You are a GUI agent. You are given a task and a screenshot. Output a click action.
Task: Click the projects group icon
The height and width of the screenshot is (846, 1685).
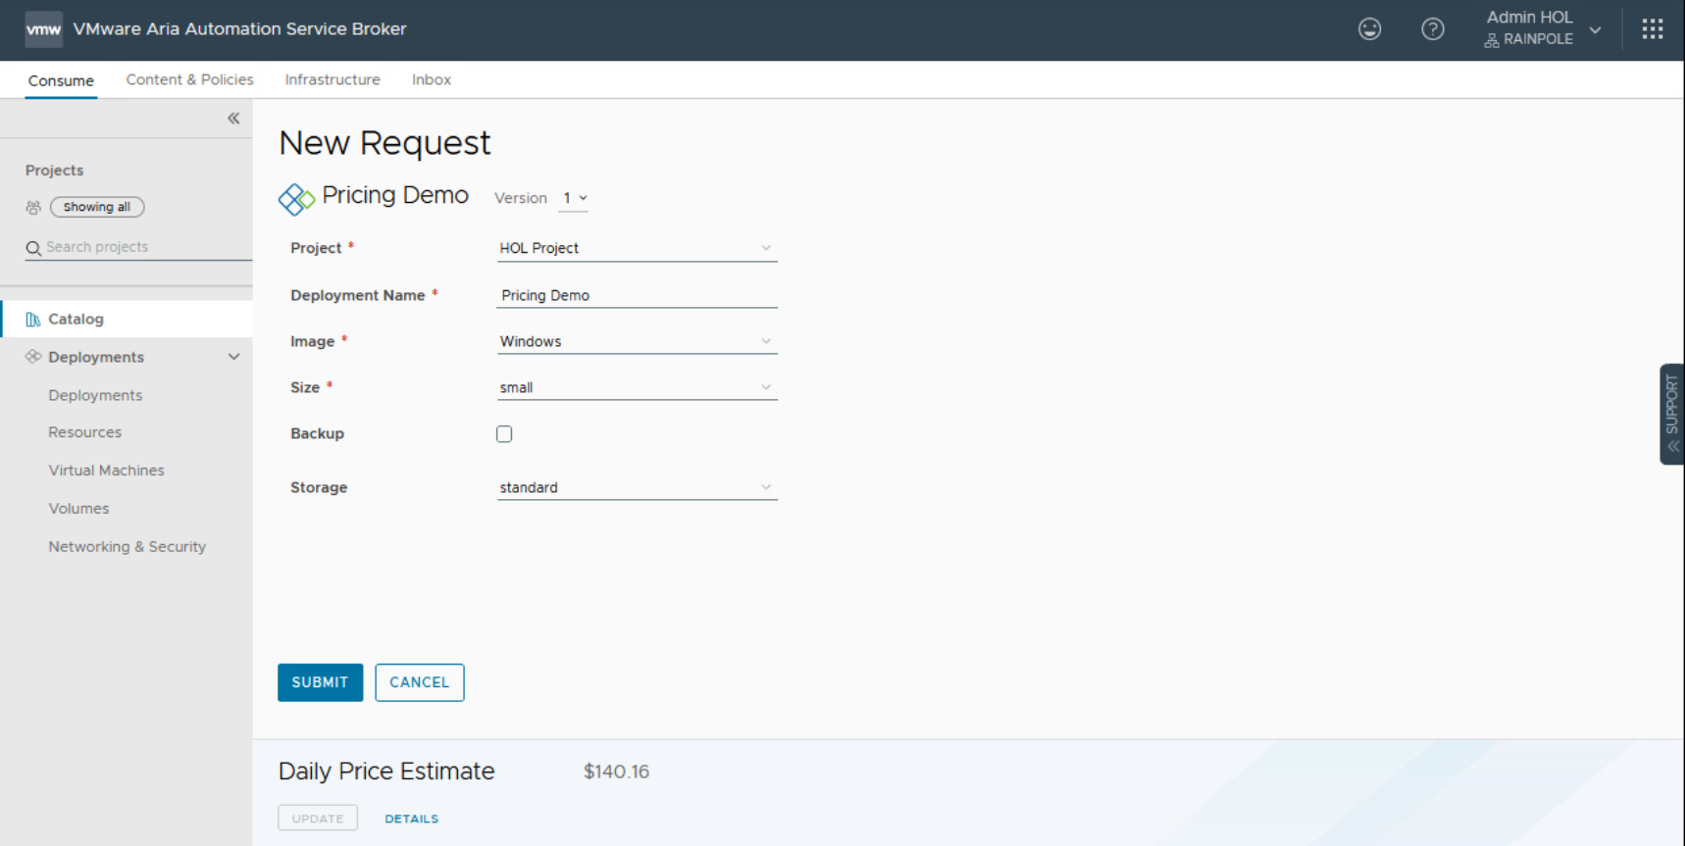(33, 208)
